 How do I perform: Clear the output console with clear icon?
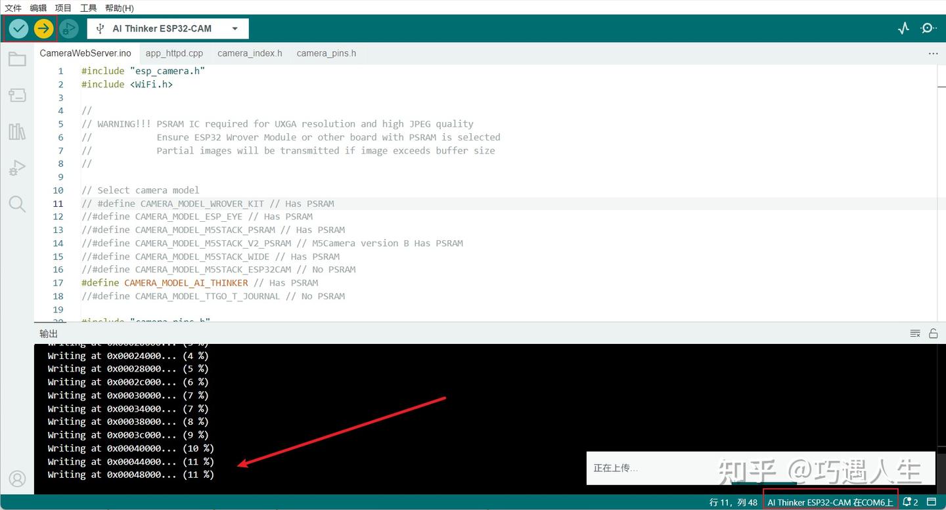(x=914, y=333)
